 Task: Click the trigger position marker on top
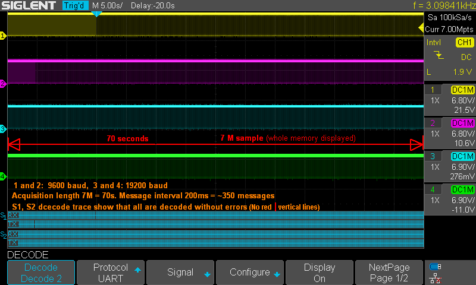pyautogui.click(x=96, y=14)
